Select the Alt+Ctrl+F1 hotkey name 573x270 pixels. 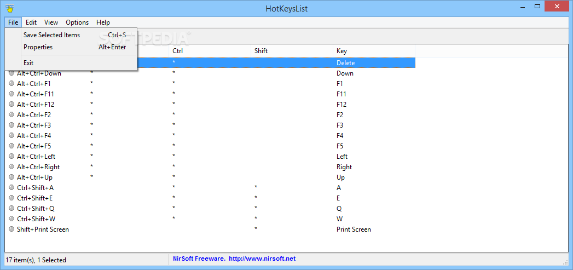(x=34, y=83)
